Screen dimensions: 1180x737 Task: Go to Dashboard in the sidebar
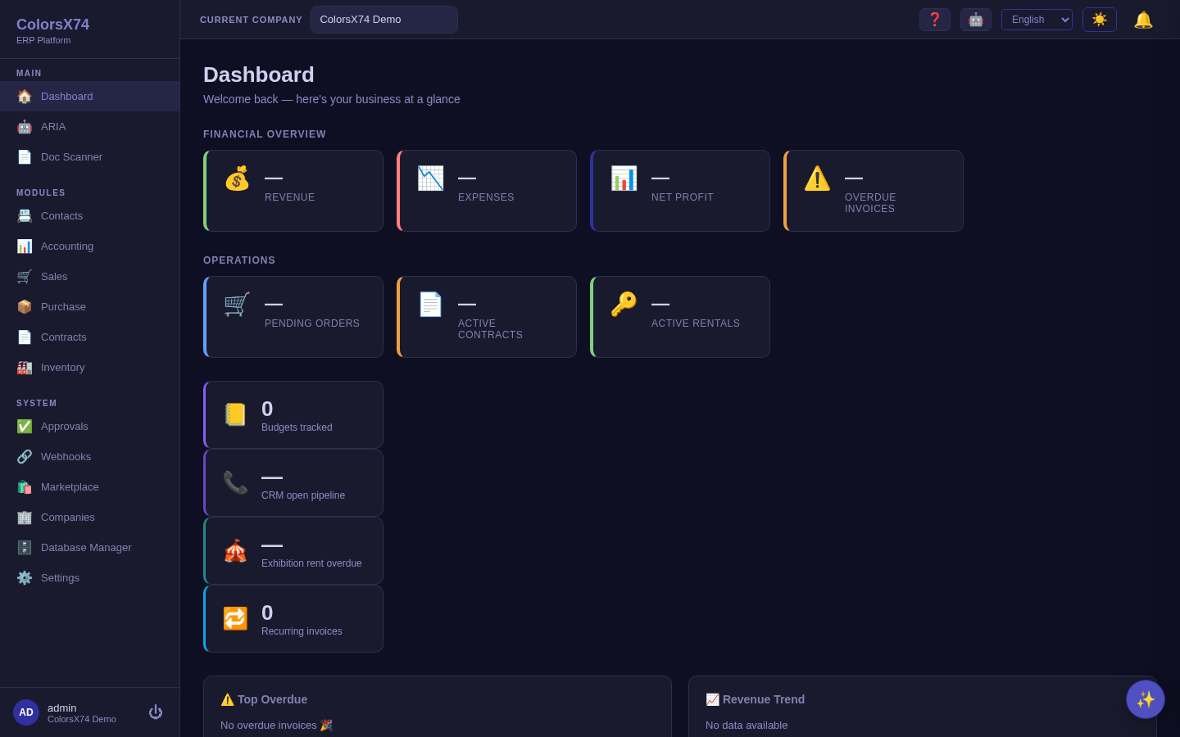coord(89,97)
